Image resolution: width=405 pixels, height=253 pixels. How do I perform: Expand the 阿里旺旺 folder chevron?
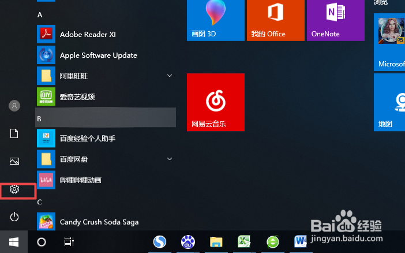pyautogui.click(x=170, y=76)
